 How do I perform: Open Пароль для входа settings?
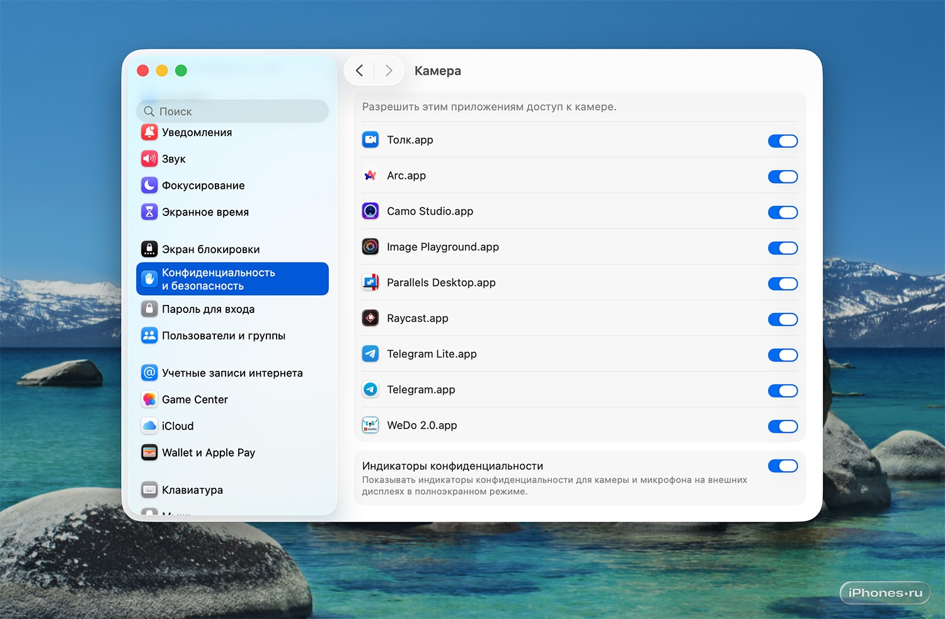[x=232, y=309]
